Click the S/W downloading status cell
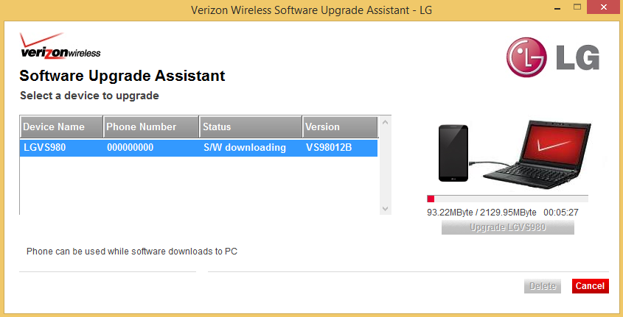This screenshot has width=623, height=317. (x=244, y=148)
